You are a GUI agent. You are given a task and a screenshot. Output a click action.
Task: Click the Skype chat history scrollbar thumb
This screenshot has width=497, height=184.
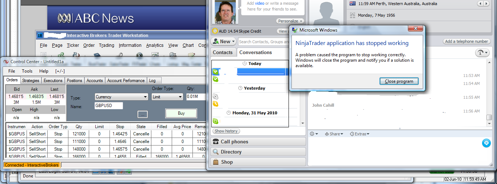489,117
